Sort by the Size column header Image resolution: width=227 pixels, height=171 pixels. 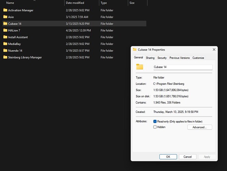[132, 3]
